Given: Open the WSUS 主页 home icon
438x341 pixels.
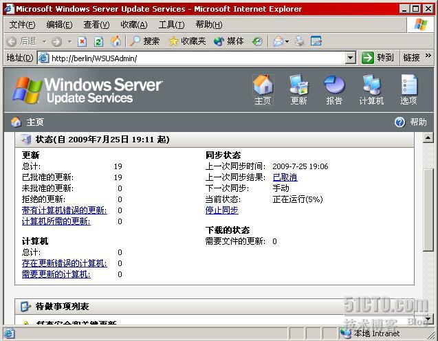Looking at the screenshot, I should 263,89.
